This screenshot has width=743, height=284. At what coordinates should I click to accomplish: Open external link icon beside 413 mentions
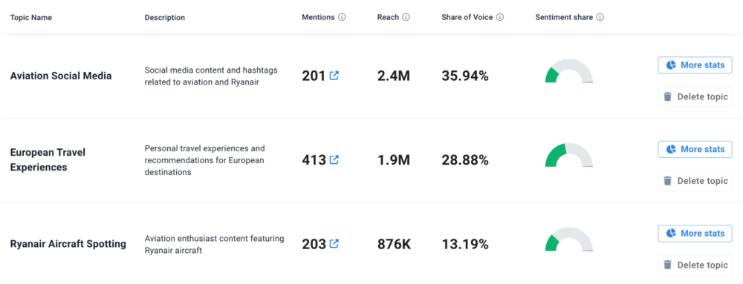(334, 159)
